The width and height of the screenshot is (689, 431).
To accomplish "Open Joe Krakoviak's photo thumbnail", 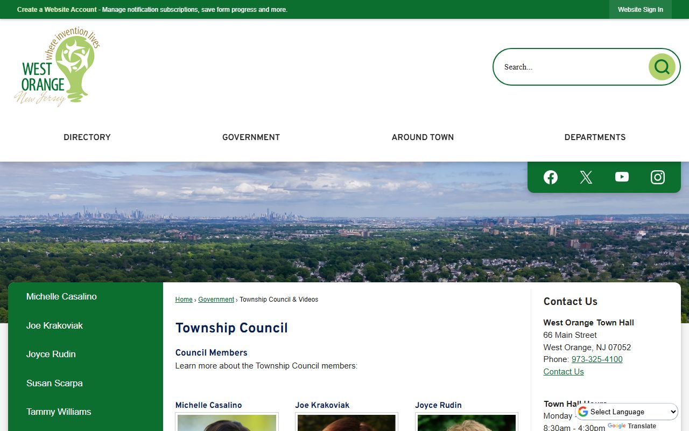I will (347, 422).
